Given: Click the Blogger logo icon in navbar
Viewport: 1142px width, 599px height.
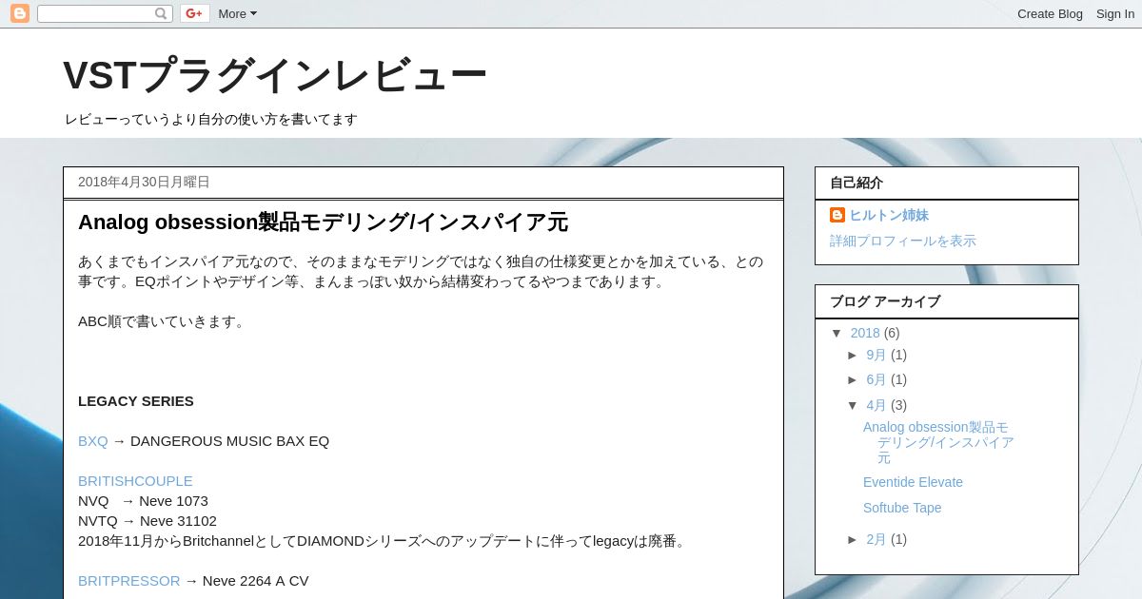Looking at the screenshot, I should coord(20,13).
